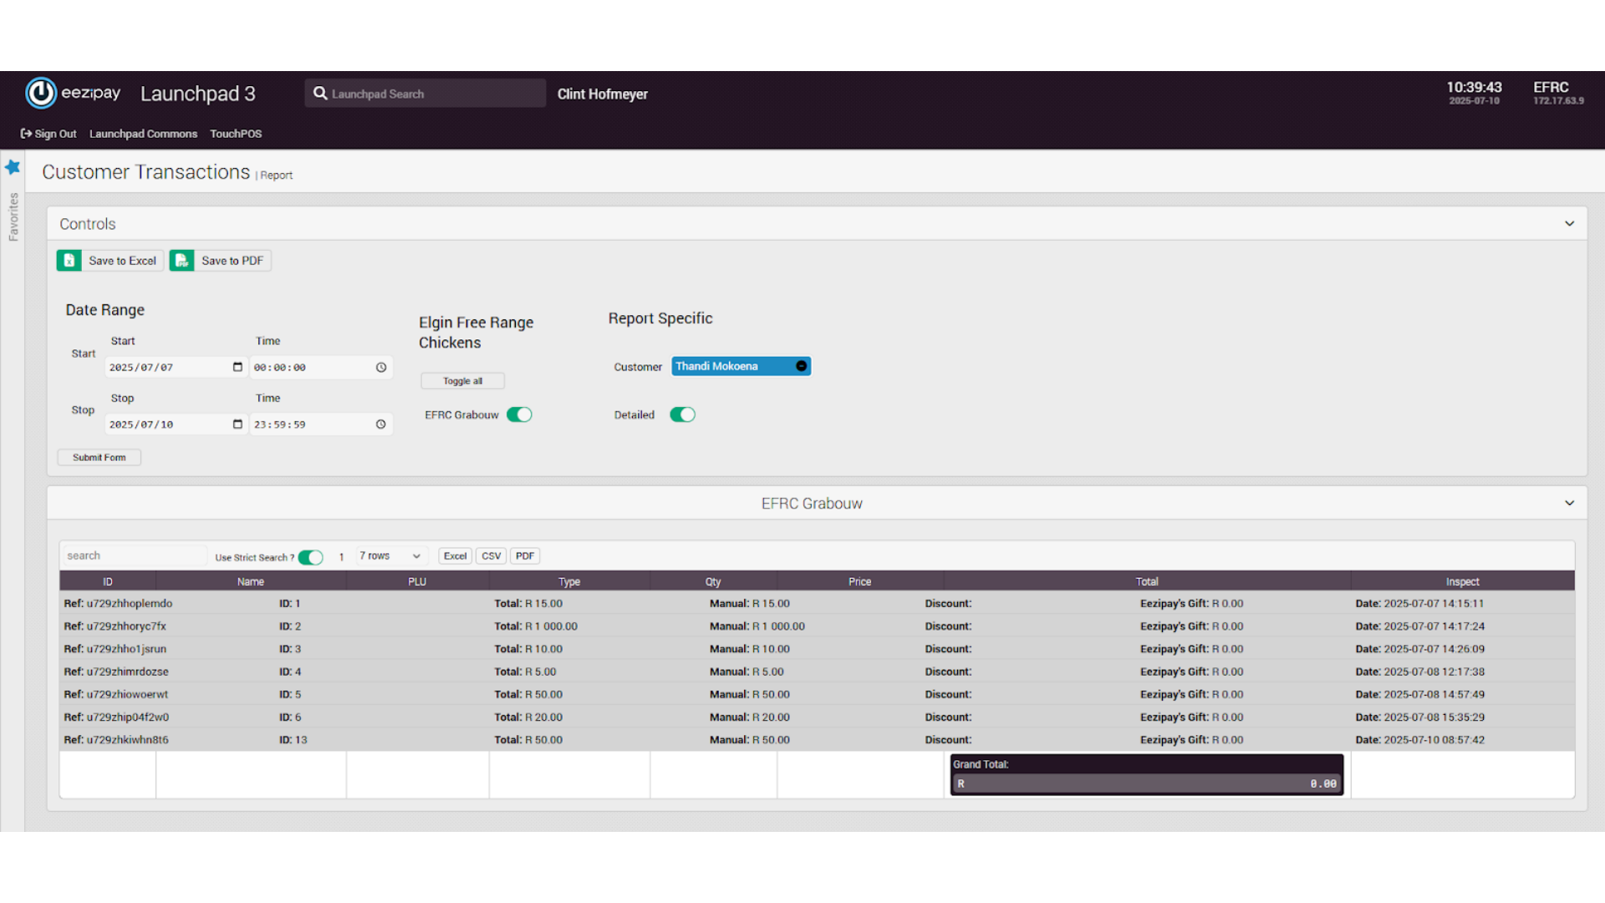1605x903 pixels.
Task: Open TouchPOS menu
Action: (236, 134)
